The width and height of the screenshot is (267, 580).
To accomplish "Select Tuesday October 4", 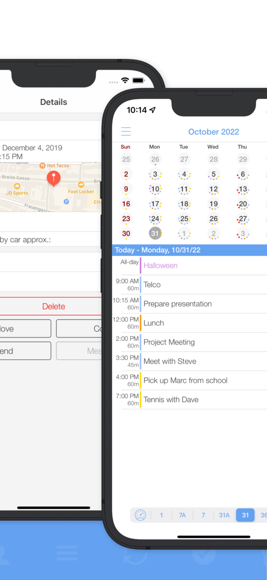I will point(184,174).
